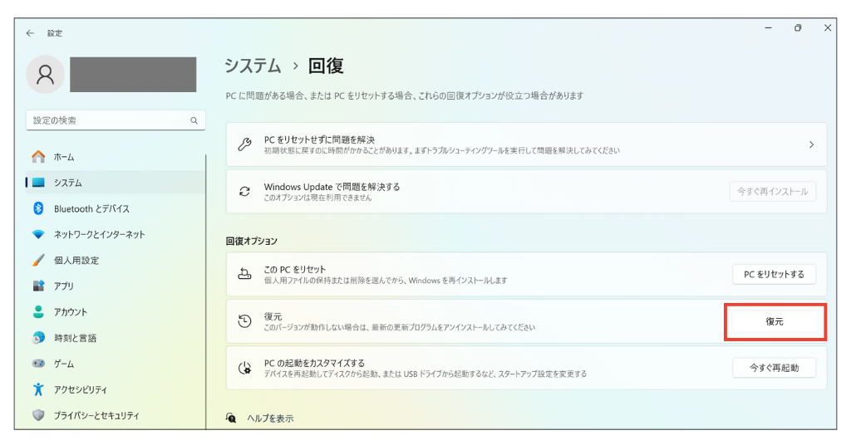Image resolution: width=851 pixels, height=445 pixels.
Task: Click the アカウント person icon
Action: tap(38, 311)
